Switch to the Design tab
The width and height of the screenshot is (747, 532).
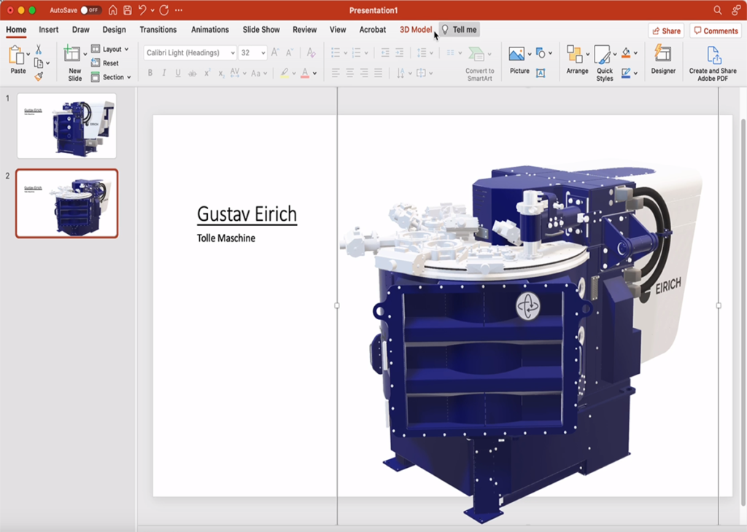[115, 29]
